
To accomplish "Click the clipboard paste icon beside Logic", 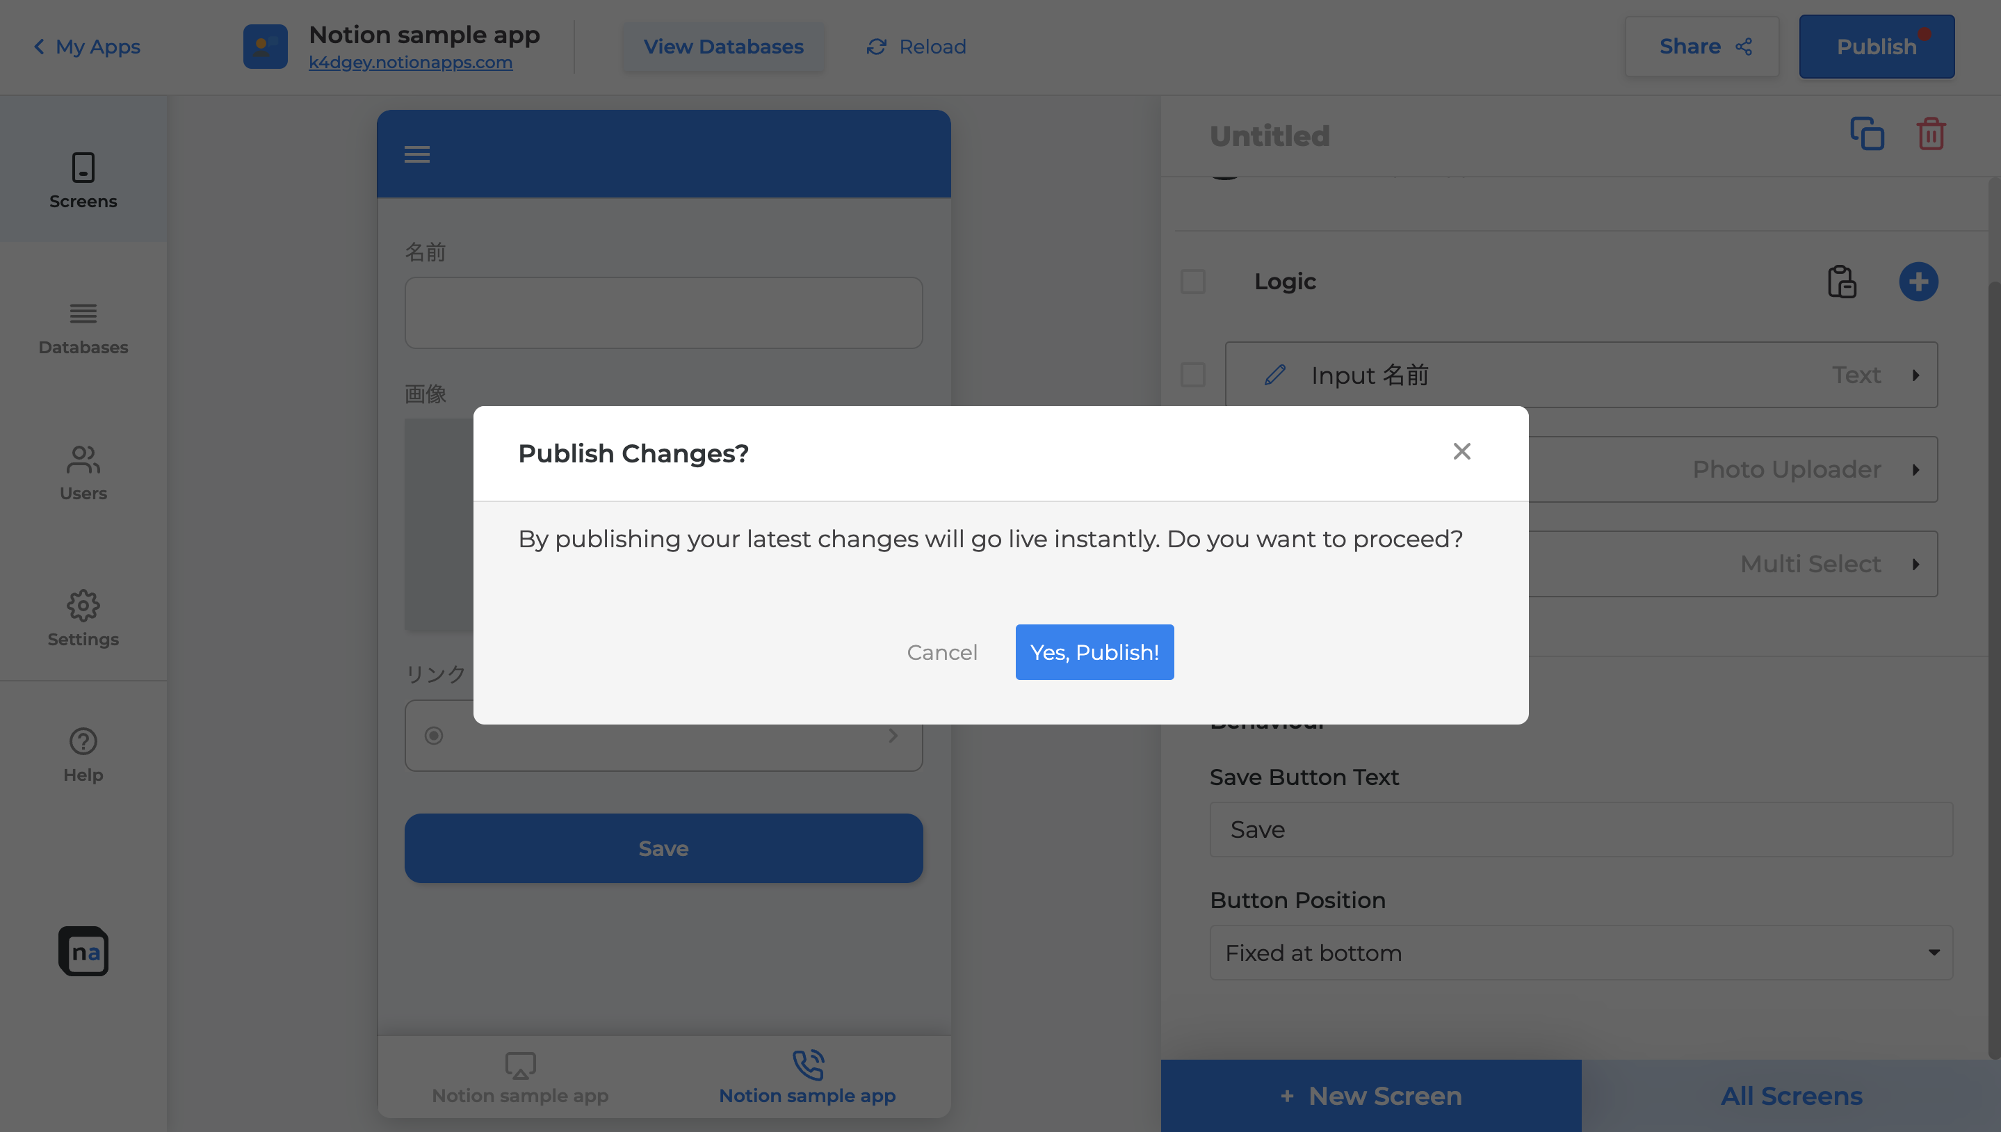I will [1842, 282].
